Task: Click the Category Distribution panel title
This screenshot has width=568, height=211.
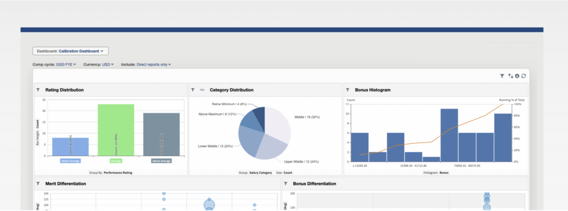Action: [x=231, y=90]
